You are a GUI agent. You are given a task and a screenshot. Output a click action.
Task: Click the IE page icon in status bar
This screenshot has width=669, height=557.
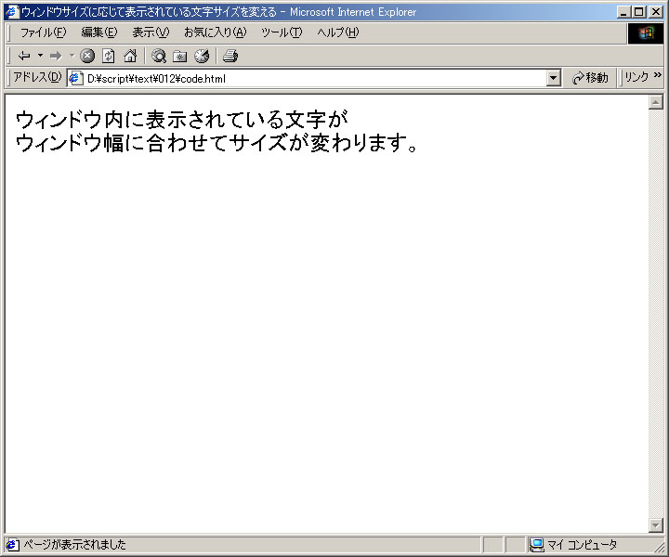[x=12, y=545]
